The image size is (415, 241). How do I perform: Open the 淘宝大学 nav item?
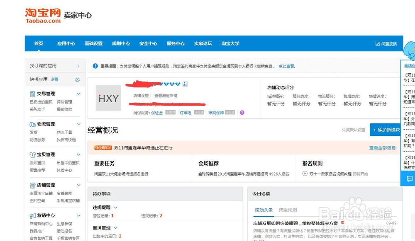[x=230, y=43]
